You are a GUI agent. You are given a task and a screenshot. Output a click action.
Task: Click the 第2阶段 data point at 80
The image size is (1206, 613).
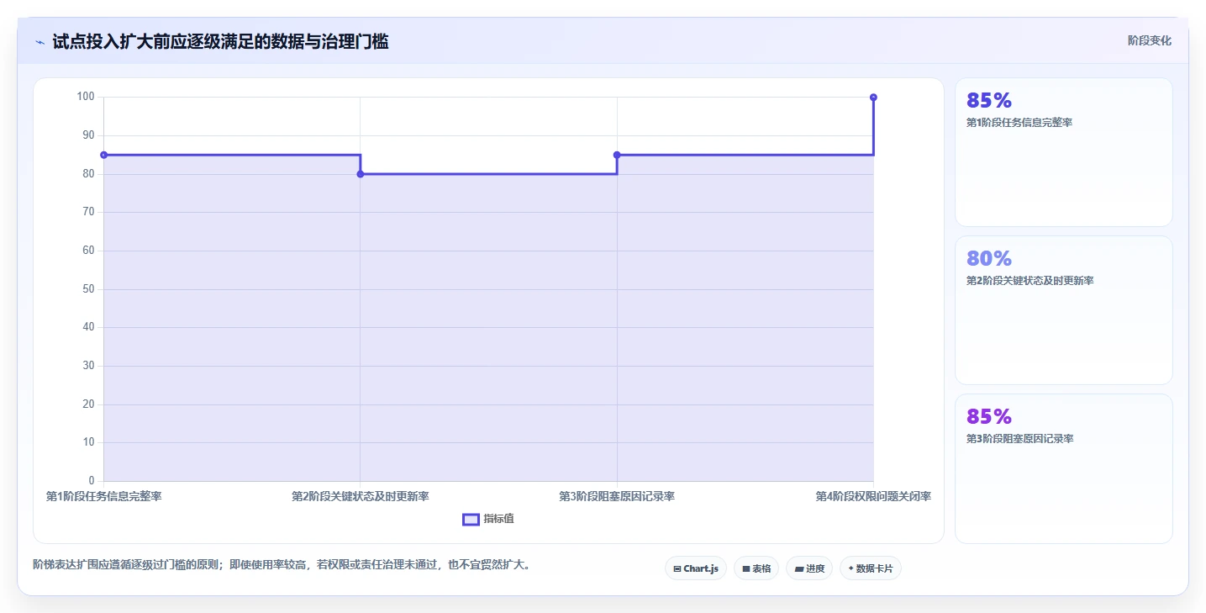pyautogui.click(x=361, y=174)
